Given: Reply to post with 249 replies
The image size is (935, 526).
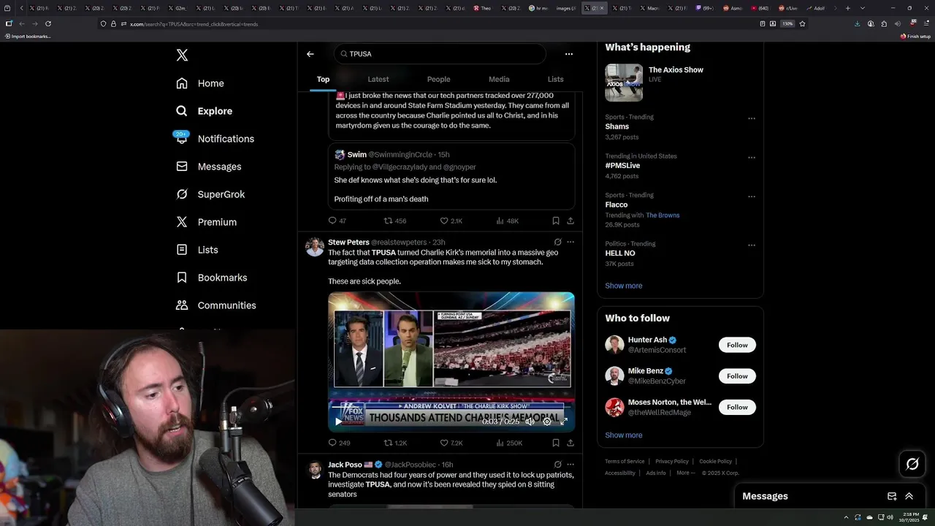Looking at the screenshot, I should [339, 443].
